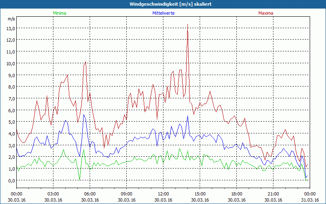The image size is (326, 204).
Task: Click the Mittelwerte legend label
Action: (163, 13)
